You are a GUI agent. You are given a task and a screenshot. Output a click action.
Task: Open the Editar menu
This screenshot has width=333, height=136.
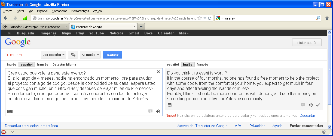20,11
